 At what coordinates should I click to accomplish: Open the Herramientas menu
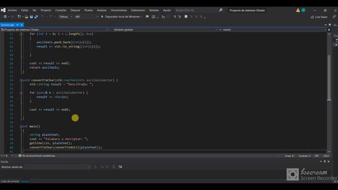(119, 10)
